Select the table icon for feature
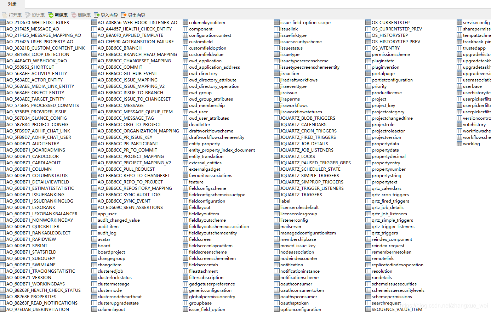Viewport: 491px width, 312px height. coord(185,182)
